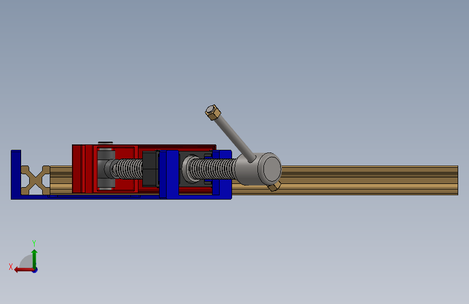Select the brass nut at the lever tip
Image resolution: width=469 pixels, height=304 pixels.
click(213, 113)
